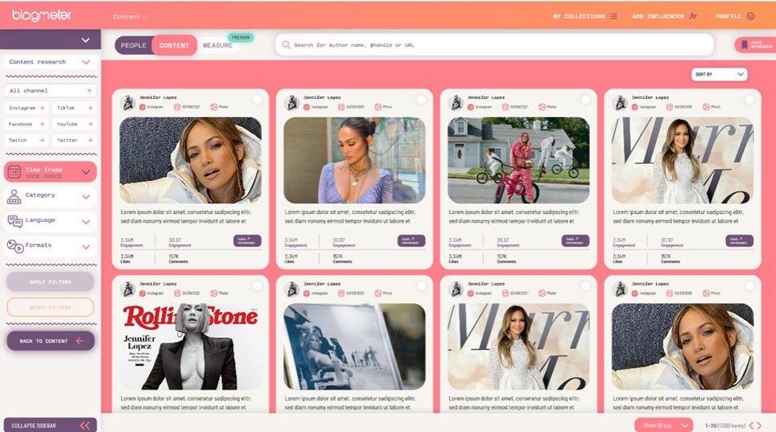Add the Facebook channel with plus
The width and height of the screenshot is (776, 432).
pos(42,124)
